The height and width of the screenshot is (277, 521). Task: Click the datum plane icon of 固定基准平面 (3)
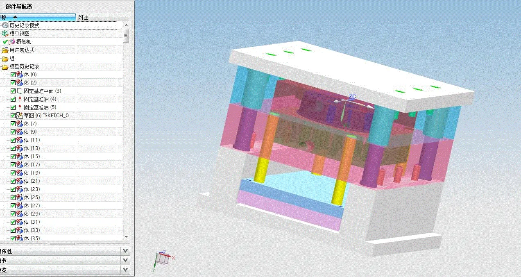[20, 91]
